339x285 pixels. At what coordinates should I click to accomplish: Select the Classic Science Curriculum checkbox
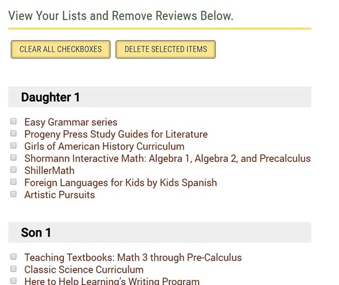coord(14,269)
